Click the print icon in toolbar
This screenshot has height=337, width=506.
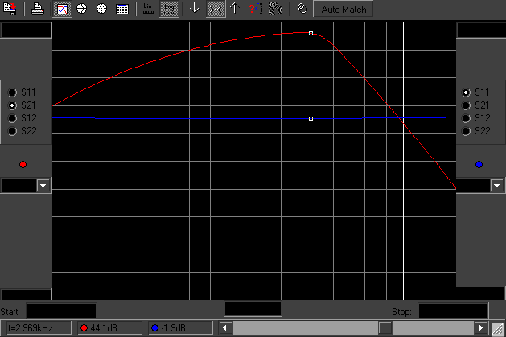[37, 10]
